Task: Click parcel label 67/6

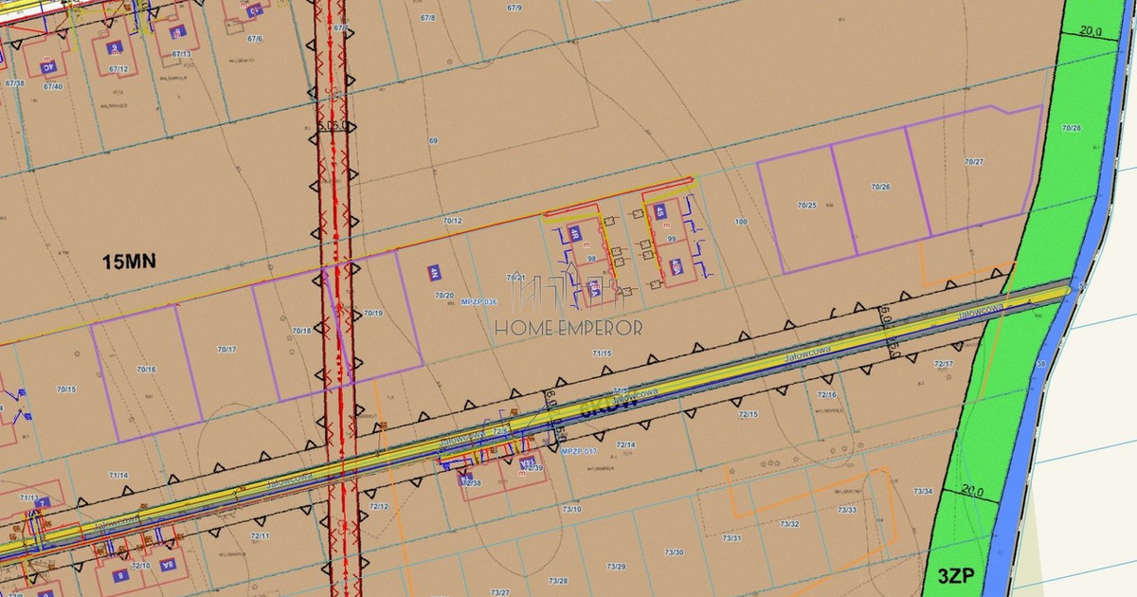Action: tap(254, 38)
